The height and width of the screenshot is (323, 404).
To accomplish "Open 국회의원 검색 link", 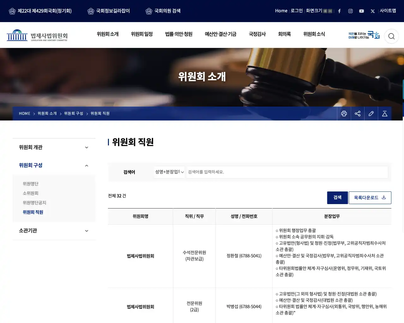I will click(x=167, y=11).
